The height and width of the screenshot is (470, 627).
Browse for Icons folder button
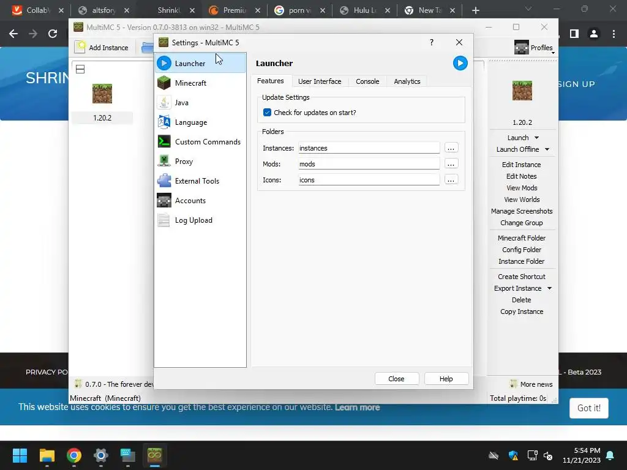451,180
